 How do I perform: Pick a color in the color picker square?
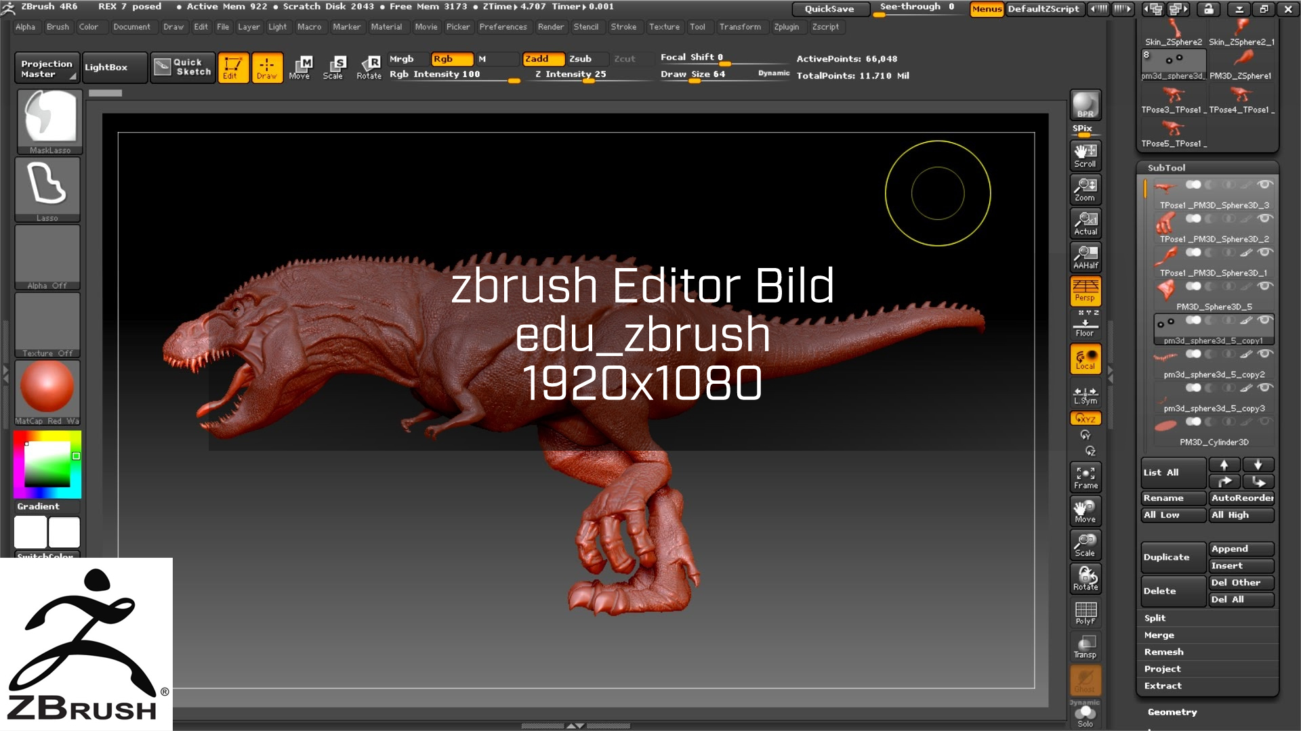pyautogui.click(x=47, y=464)
